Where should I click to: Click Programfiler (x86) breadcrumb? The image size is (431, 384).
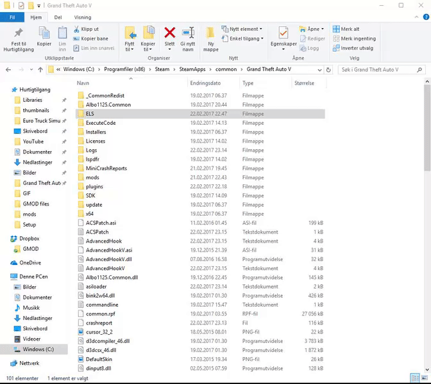coord(124,69)
